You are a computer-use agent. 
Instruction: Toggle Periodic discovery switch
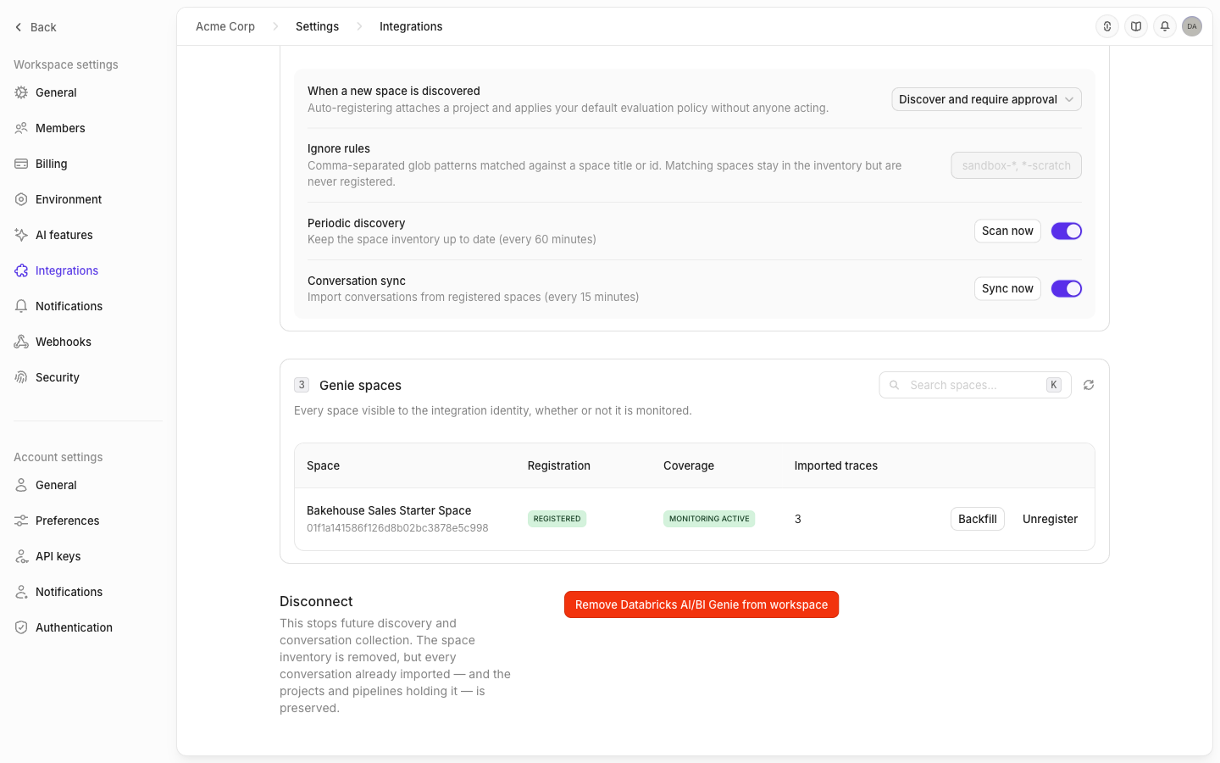tap(1067, 231)
